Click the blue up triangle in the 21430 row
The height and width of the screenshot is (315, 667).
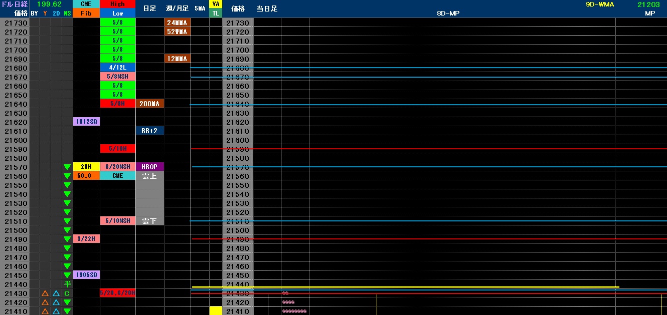coord(56,293)
